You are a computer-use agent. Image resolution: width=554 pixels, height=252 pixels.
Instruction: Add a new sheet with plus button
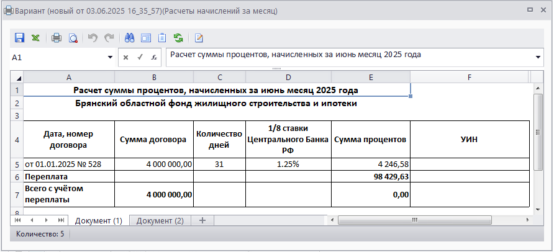click(201, 221)
